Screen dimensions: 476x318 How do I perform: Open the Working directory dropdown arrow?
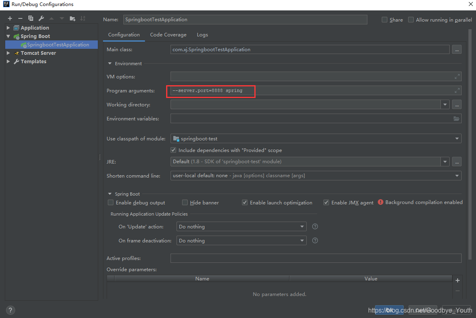pos(445,104)
